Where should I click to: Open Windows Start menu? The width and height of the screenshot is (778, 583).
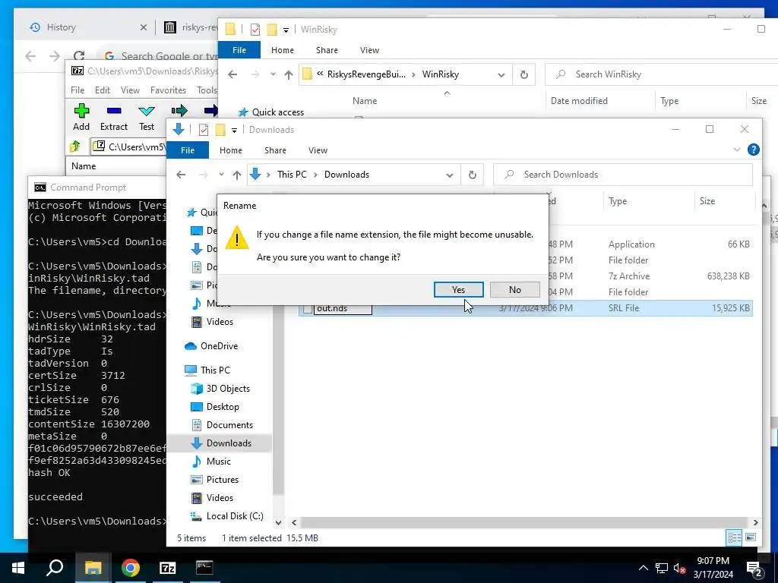tap(18, 568)
